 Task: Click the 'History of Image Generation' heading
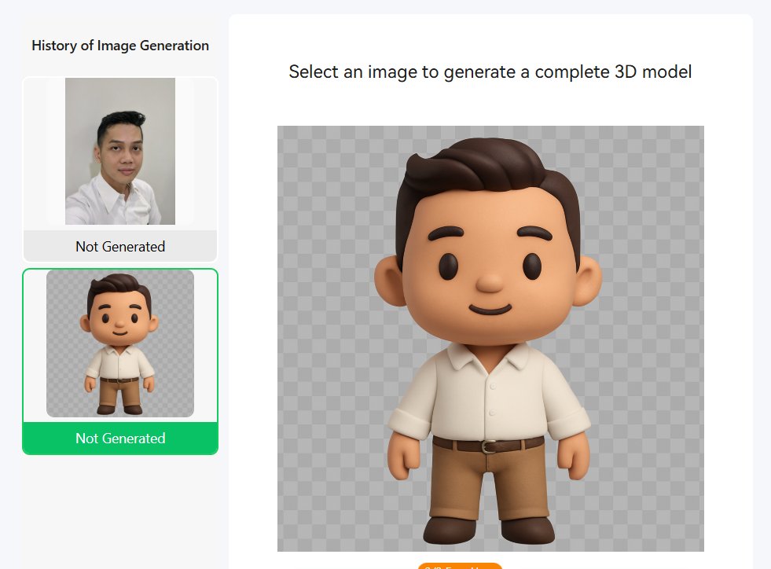tap(120, 46)
